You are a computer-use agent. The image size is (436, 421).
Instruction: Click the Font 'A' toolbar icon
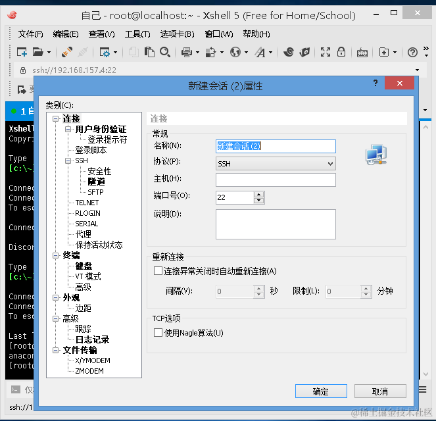pos(260,52)
